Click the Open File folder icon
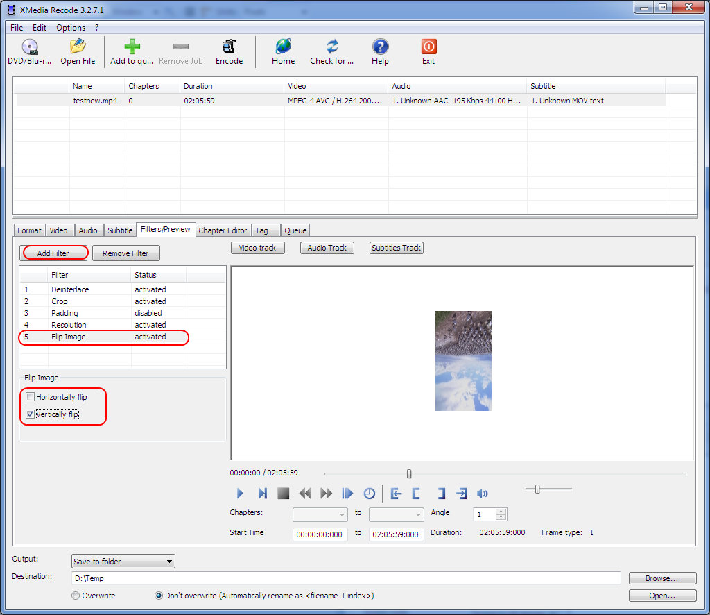Screen dimensions: 710x615 tap(78, 47)
